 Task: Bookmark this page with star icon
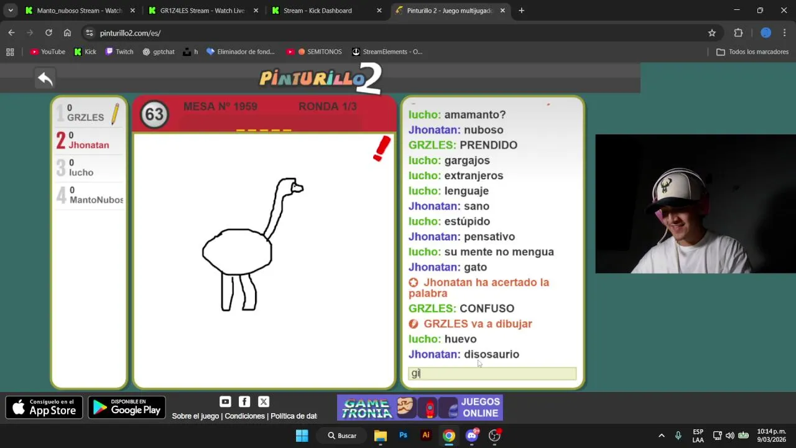click(712, 33)
